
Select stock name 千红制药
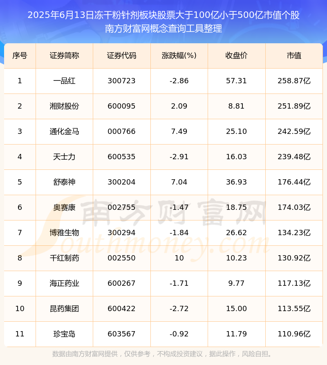click(64, 258)
